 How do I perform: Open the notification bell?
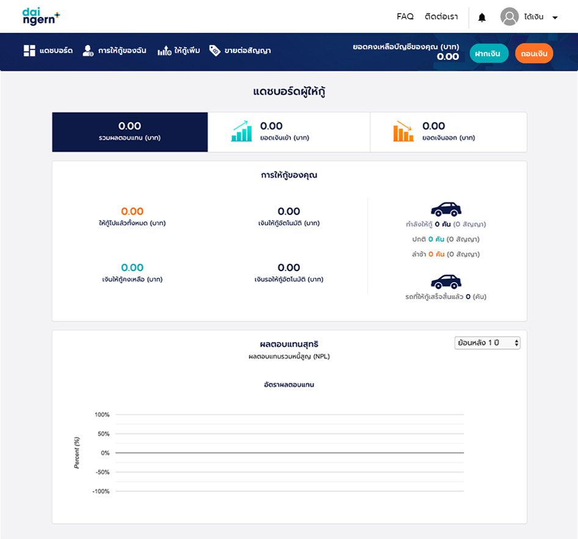click(481, 17)
